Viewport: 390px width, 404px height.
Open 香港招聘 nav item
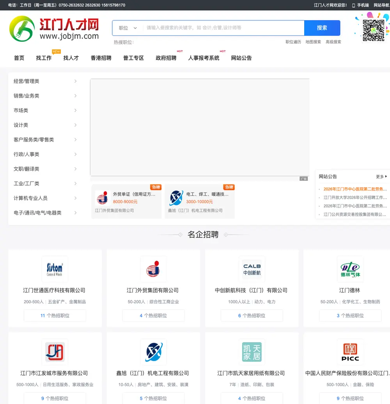click(x=101, y=58)
